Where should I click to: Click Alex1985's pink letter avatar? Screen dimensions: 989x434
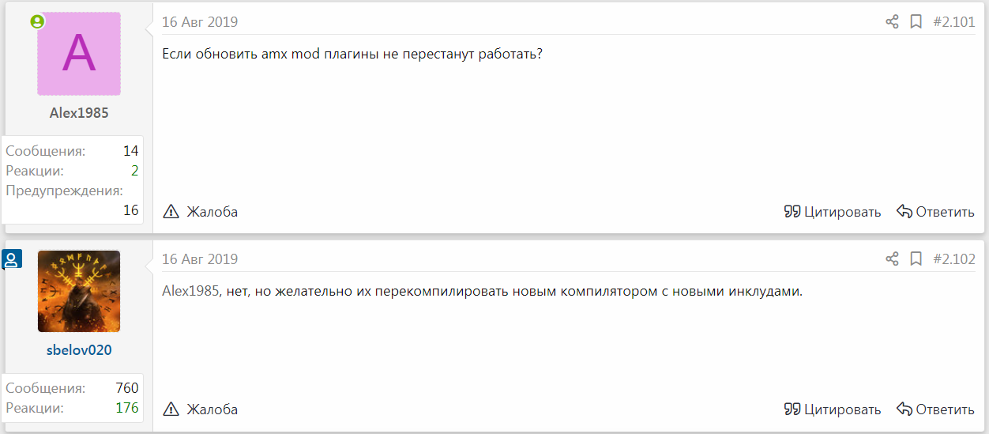tap(79, 54)
